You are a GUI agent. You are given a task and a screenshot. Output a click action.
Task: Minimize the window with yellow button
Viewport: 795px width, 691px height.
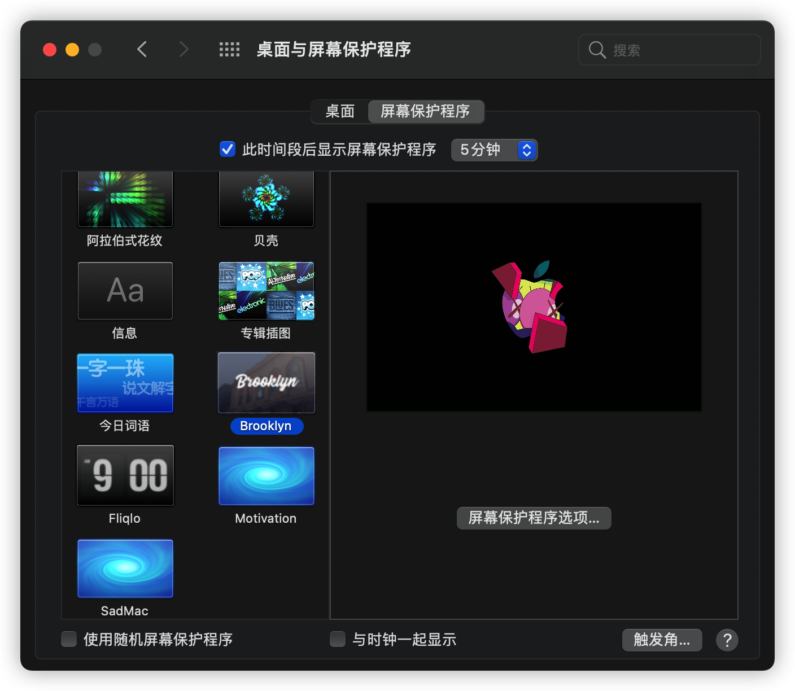pyautogui.click(x=72, y=50)
